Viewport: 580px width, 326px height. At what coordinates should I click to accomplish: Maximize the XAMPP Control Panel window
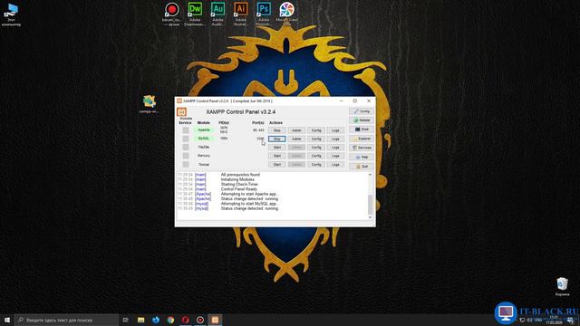click(x=355, y=101)
